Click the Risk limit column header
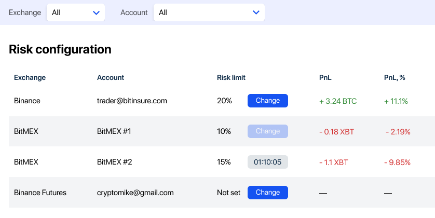This screenshot has height=218, width=435. [231, 77]
